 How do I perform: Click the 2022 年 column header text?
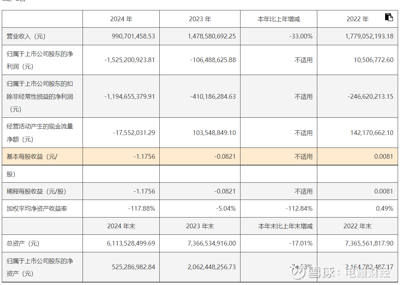pos(357,19)
